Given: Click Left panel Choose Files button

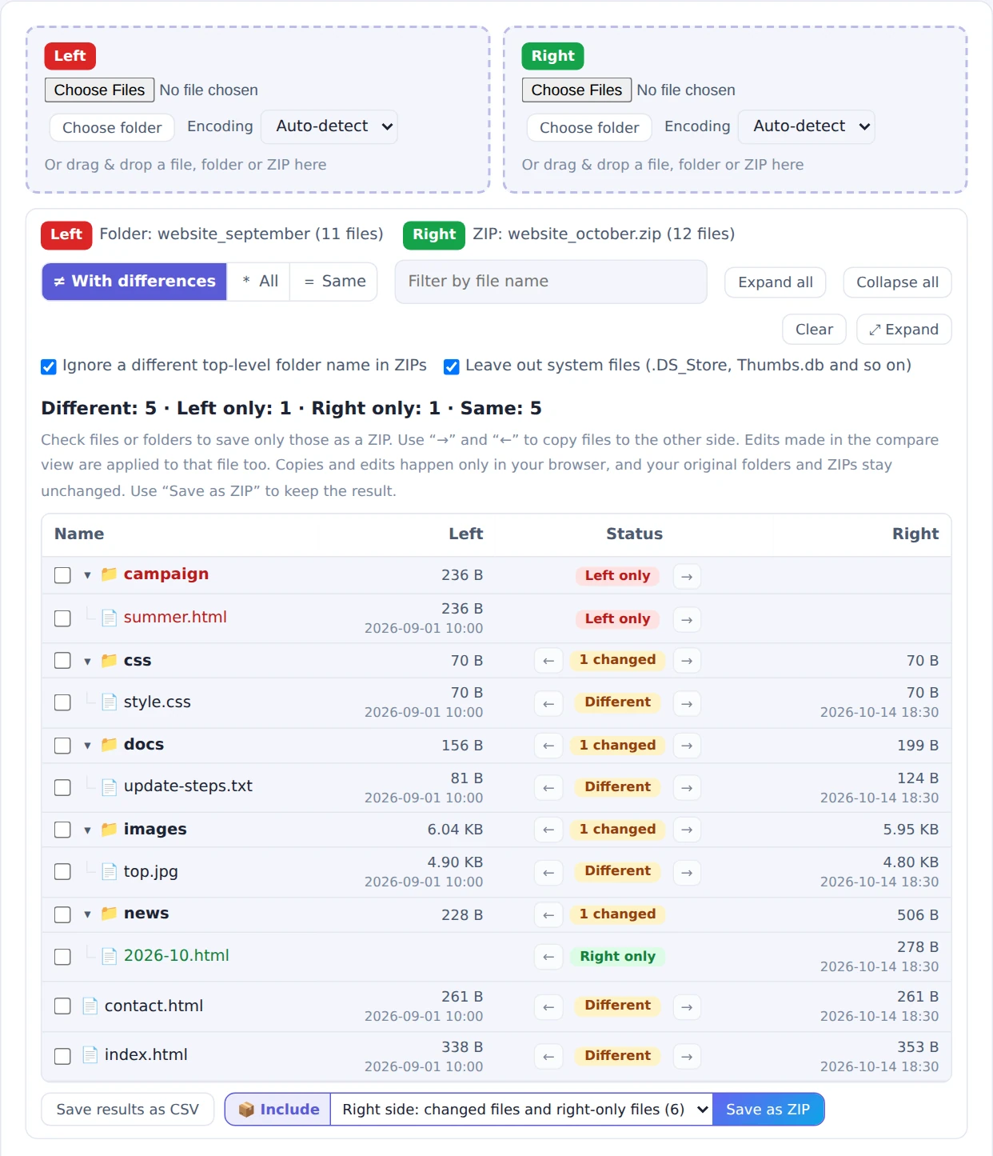Looking at the screenshot, I should [99, 90].
